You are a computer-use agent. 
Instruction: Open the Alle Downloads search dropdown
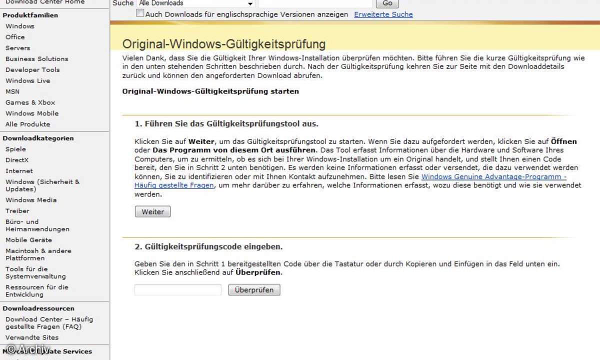[196, 3]
